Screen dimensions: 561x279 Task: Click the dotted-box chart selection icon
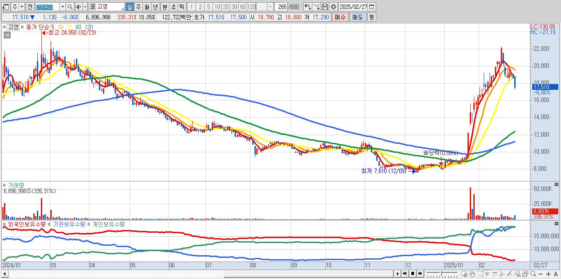[479, 274]
